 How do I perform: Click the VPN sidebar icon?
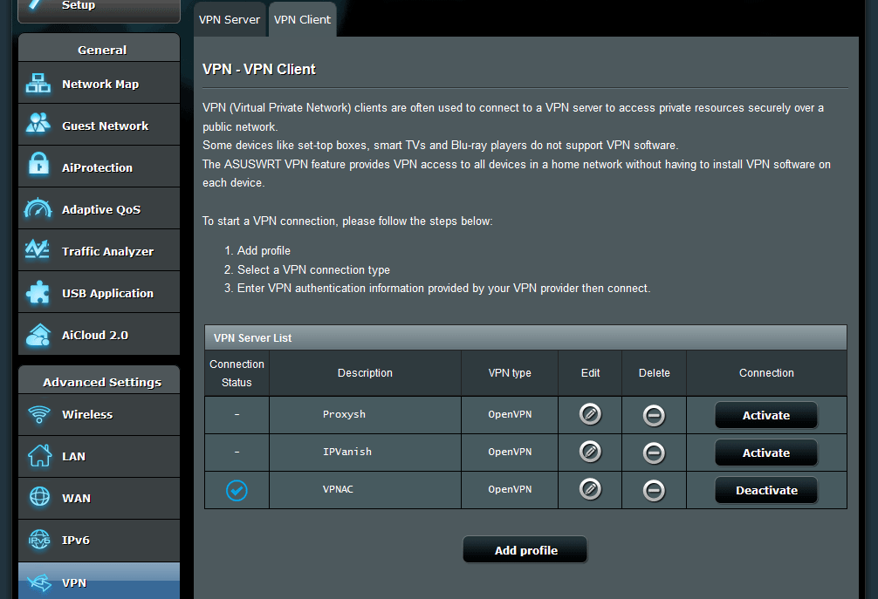tap(39, 582)
